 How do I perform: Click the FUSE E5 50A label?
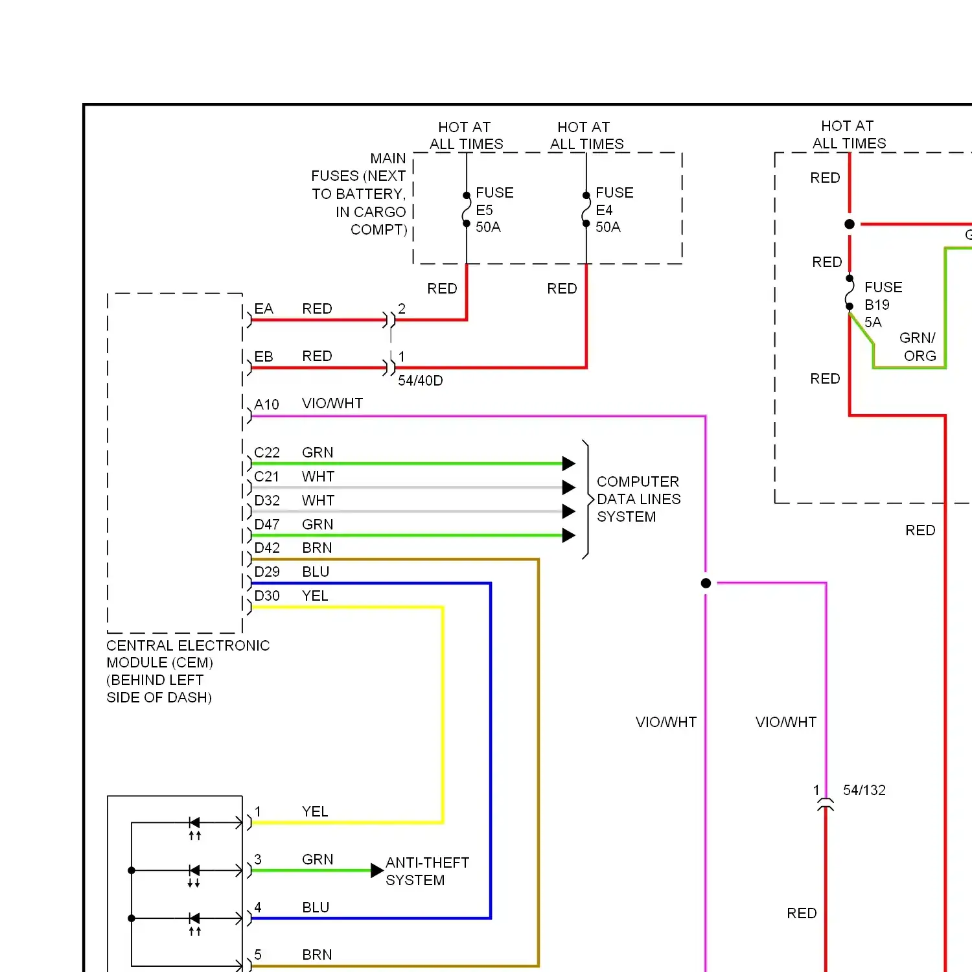494,210
